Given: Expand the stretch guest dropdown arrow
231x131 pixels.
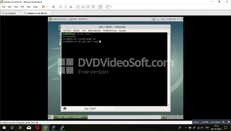Looking at the screenshot, I should (111, 7).
